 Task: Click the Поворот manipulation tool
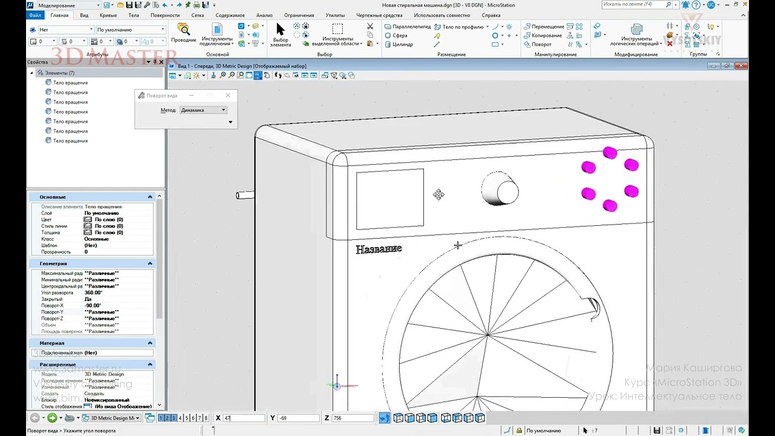click(x=541, y=44)
